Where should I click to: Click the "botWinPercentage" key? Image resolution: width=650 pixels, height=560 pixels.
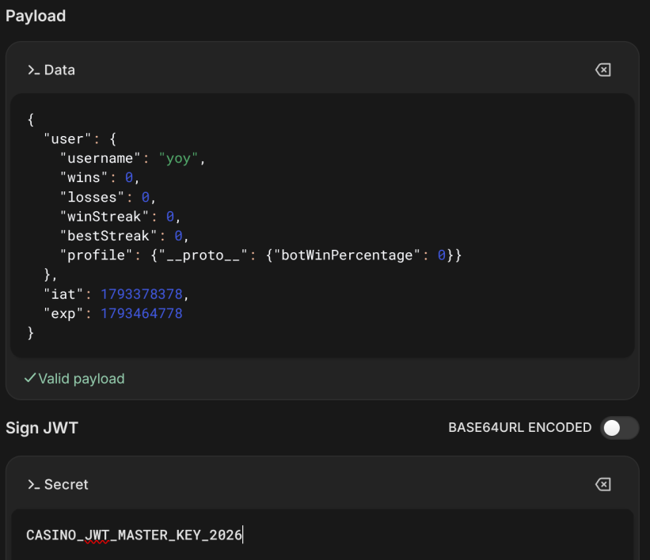(x=347, y=255)
